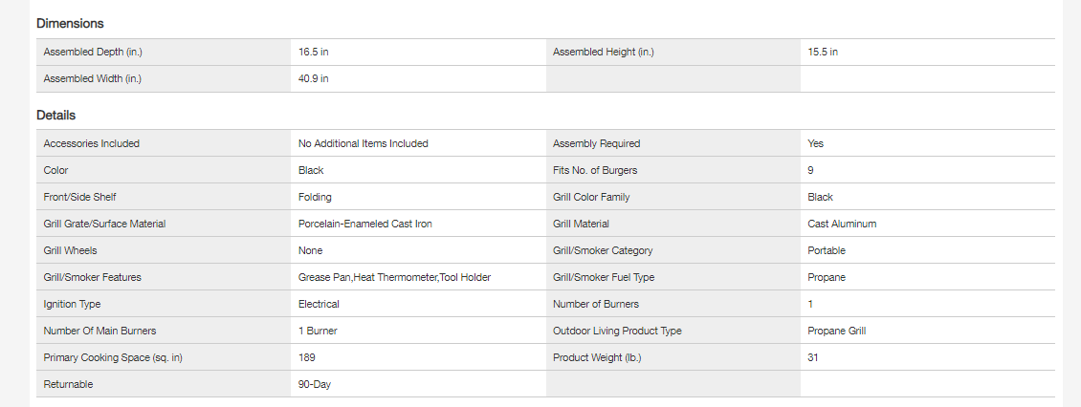
Task: Click the Dimensions section heading
Action: pyautogui.click(x=70, y=23)
